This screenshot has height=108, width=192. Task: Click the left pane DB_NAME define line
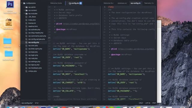71,49
